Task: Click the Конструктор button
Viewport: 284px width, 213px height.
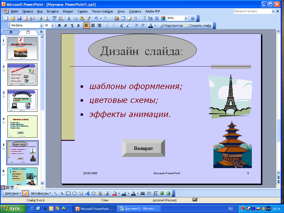Action: 171,26
